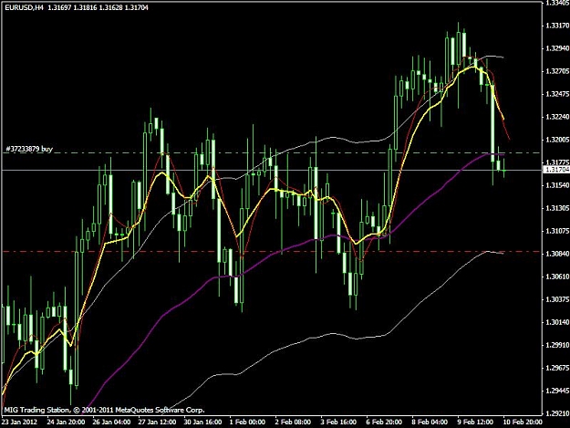Click the 1.32705 price scale label
The image size is (570, 428).
(x=557, y=71)
